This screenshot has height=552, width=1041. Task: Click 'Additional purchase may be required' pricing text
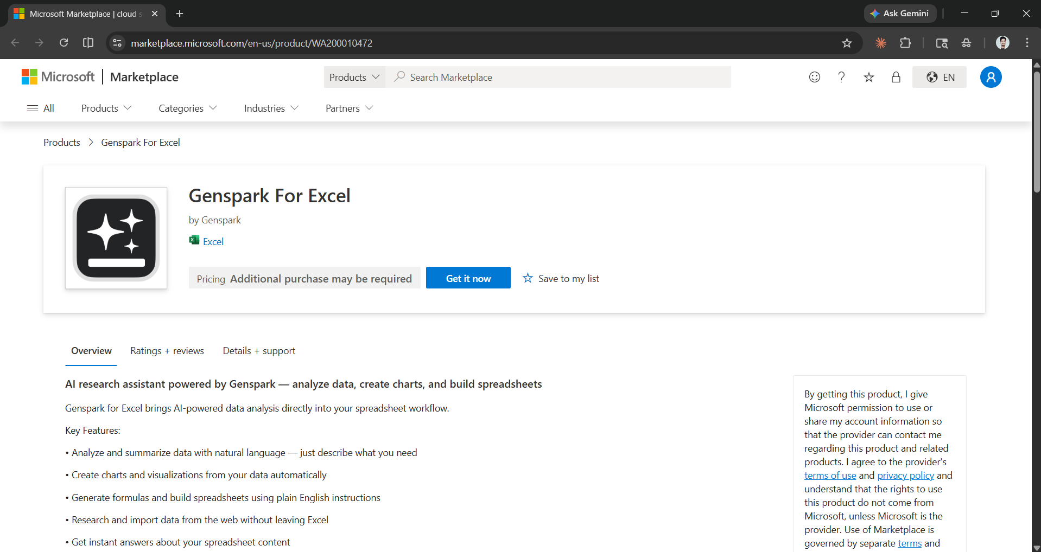point(321,278)
